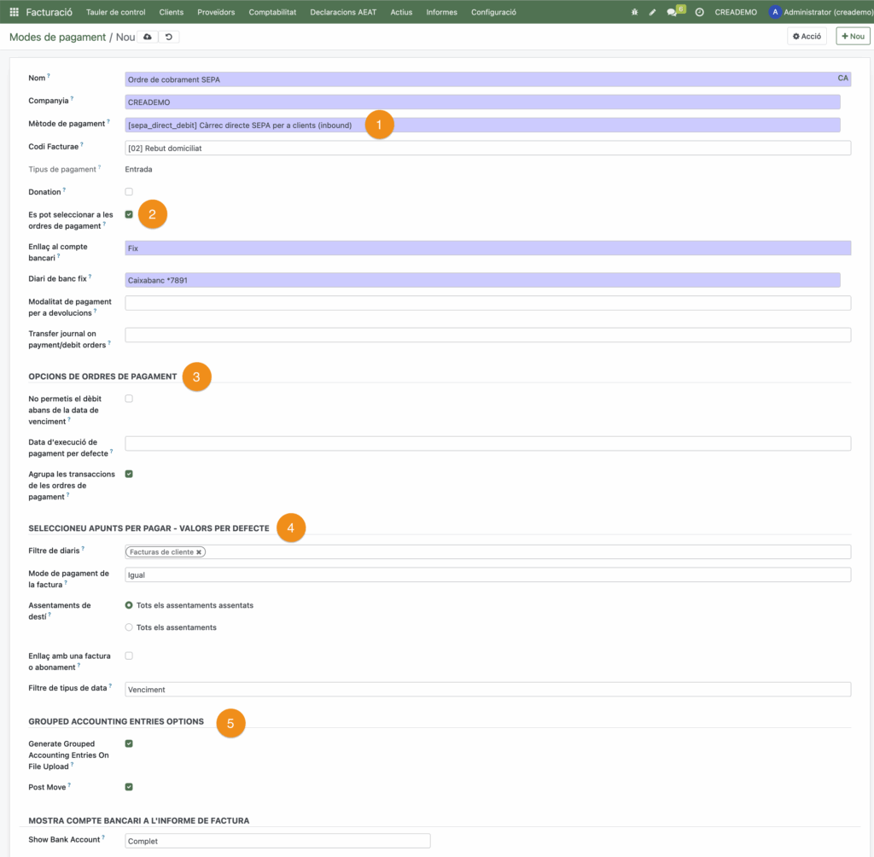Expand Filtre de tipus de data dropdown
This screenshot has width=874, height=857.
[487, 689]
